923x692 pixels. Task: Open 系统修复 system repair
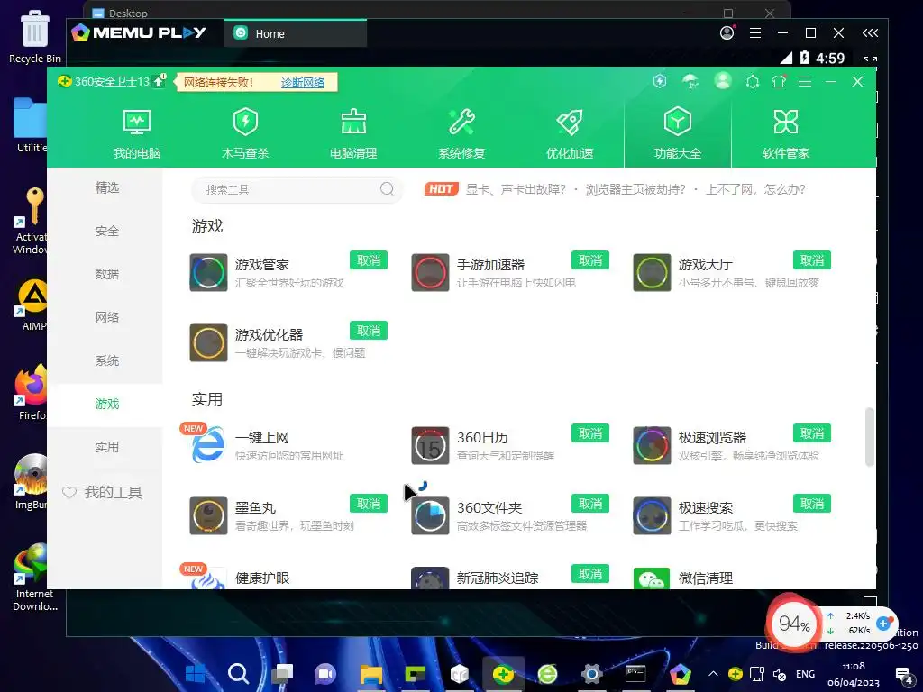(461, 134)
